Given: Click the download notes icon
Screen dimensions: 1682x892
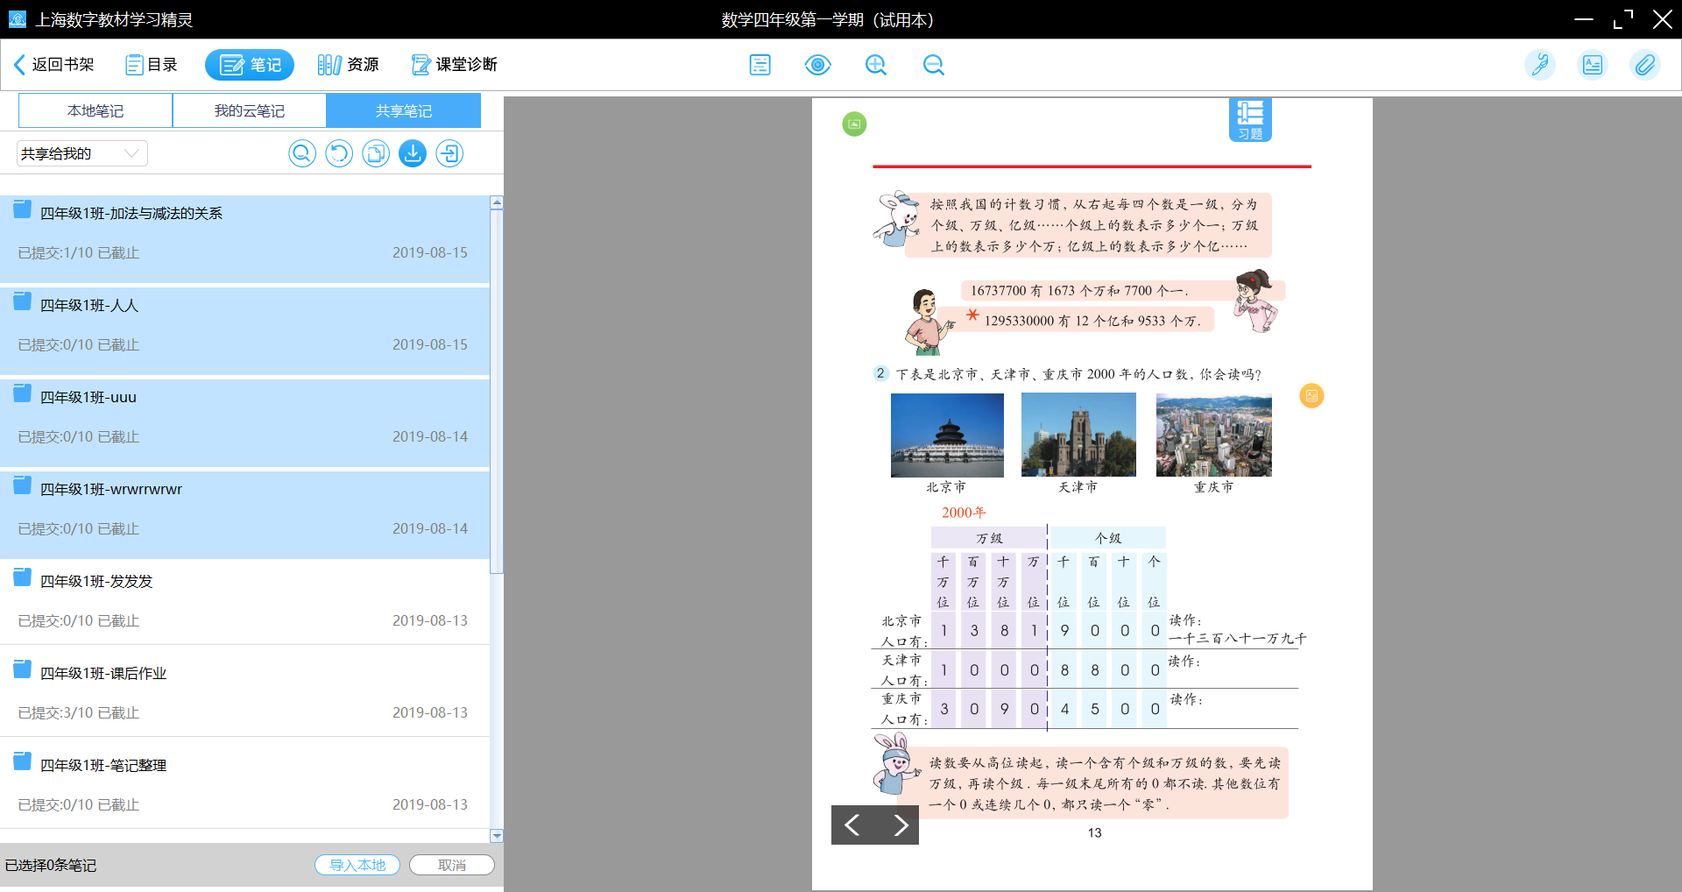Looking at the screenshot, I should pyautogui.click(x=413, y=153).
